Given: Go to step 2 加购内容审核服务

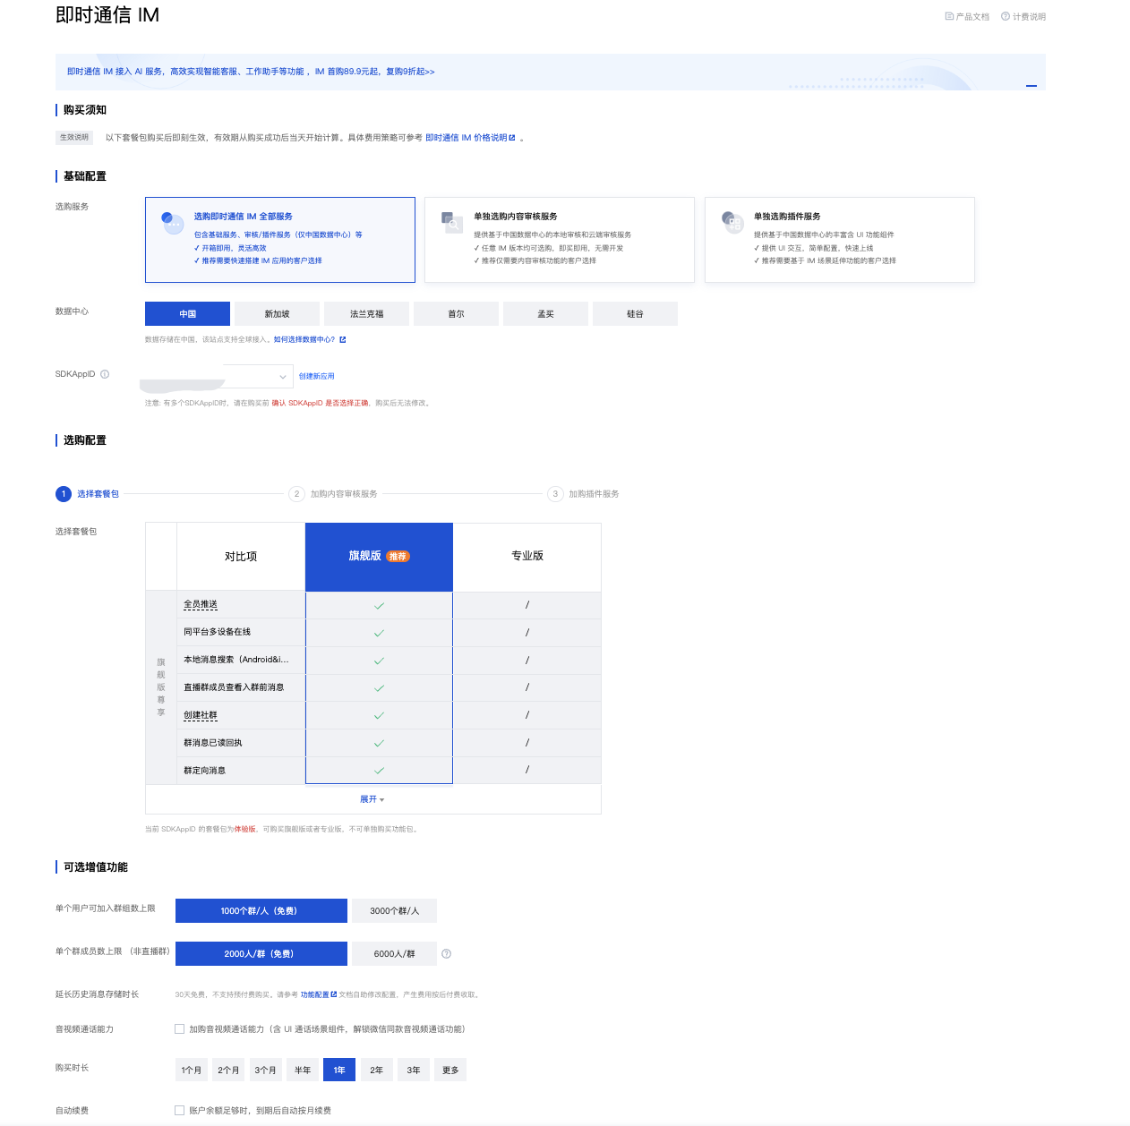Looking at the screenshot, I should point(333,494).
